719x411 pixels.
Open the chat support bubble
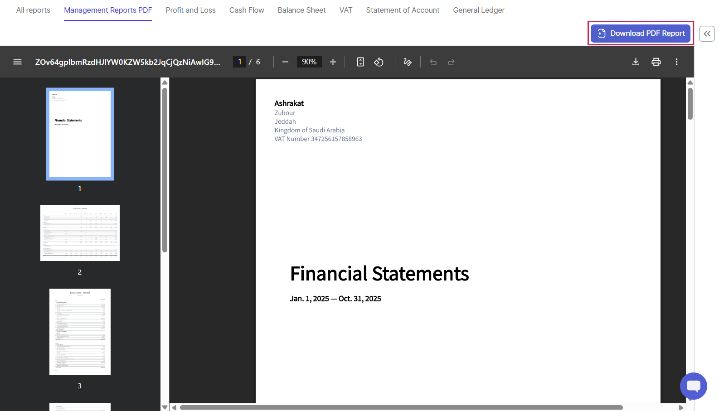point(693,386)
